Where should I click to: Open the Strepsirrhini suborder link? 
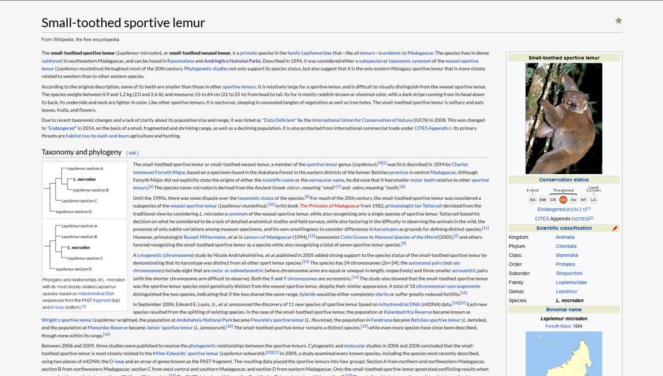point(569,274)
